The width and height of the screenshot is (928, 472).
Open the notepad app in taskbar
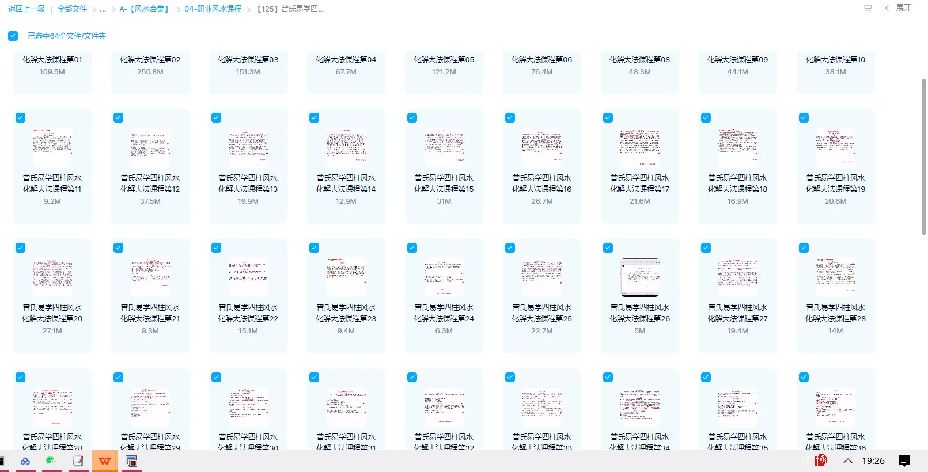(78, 461)
